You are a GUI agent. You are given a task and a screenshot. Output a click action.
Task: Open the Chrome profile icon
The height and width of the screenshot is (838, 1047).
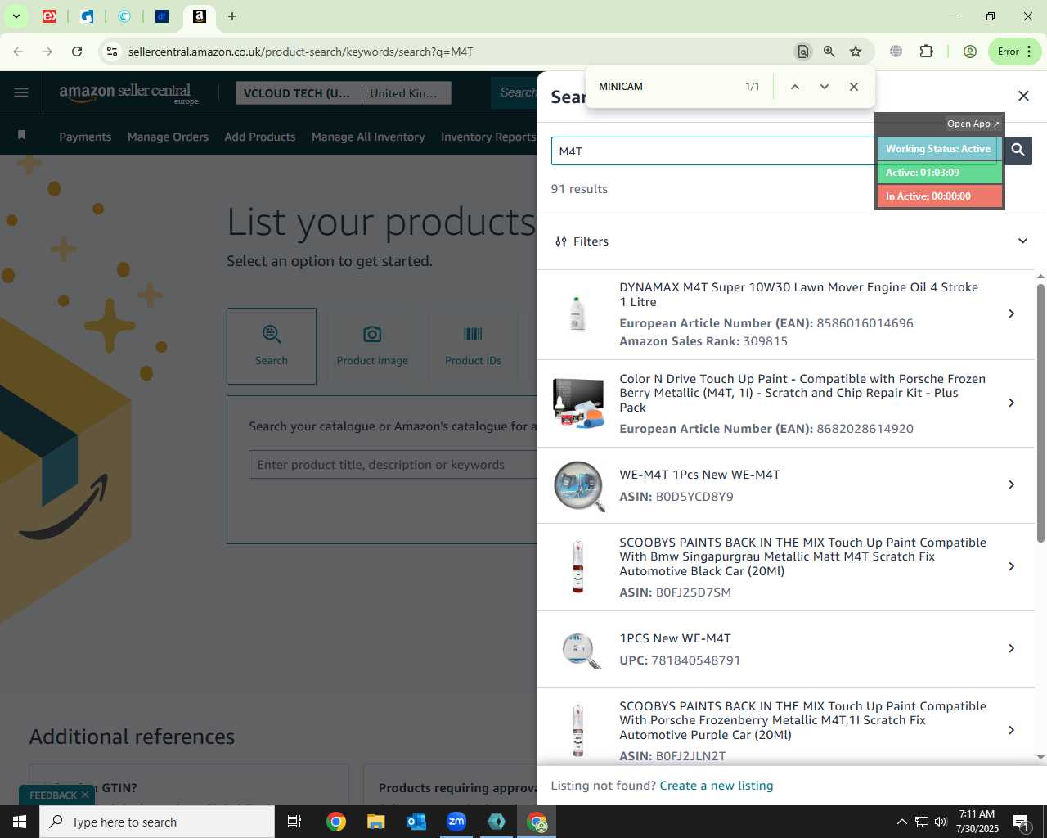click(x=970, y=52)
